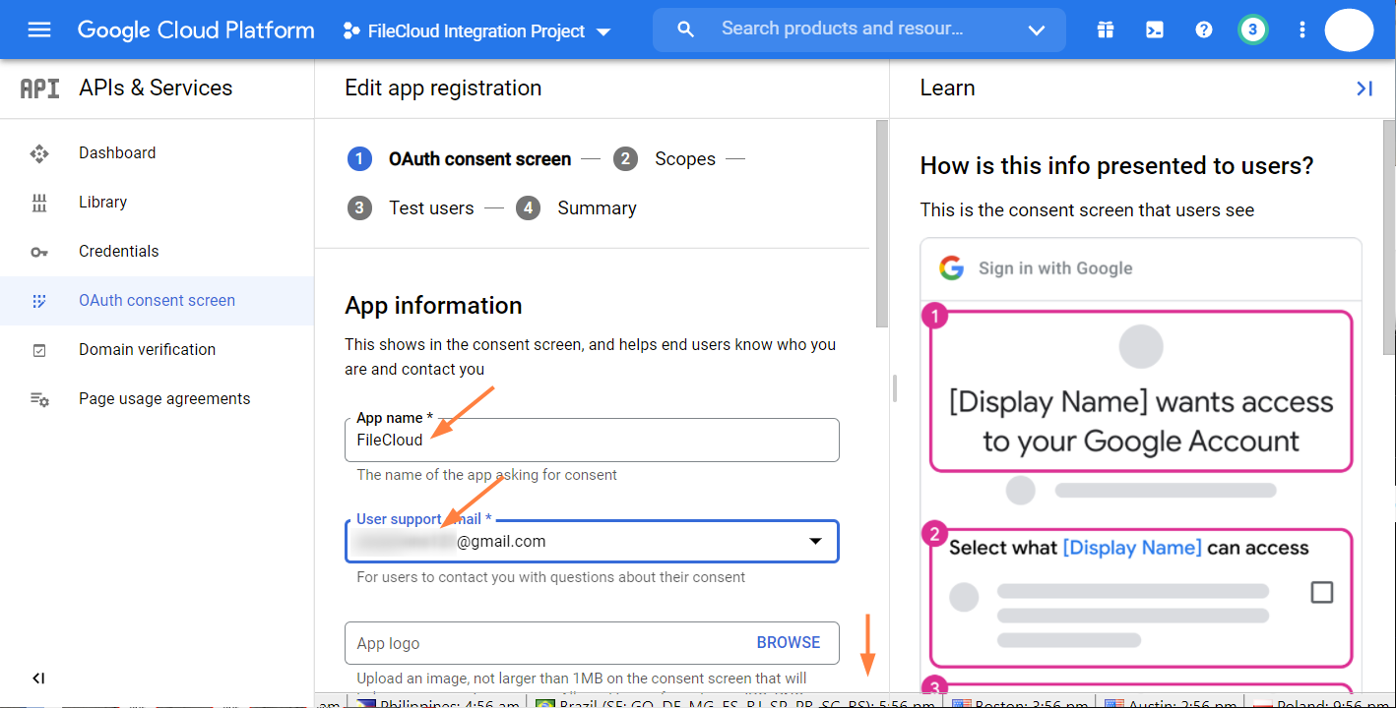Open the Cloud Shell terminal icon
The image size is (1396, 708).
click(1154, 29)
